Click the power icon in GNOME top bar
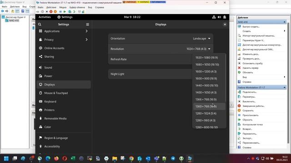This screenshot has width=291, height=163. tap(225, 17)
